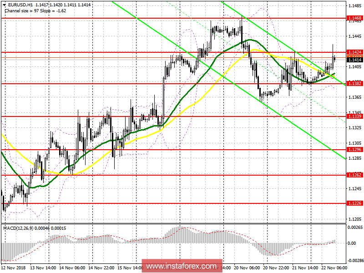Select the '14 Nov 22:00' time axis label
The height and width of the screenshot is (273, 364).
point(101,268)
